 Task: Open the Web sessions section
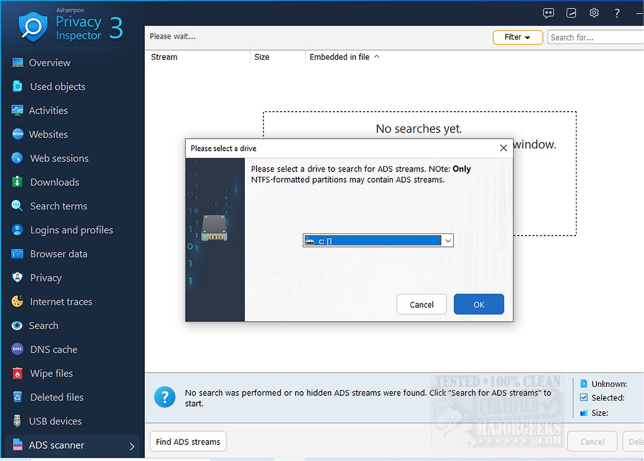(59, 158)
